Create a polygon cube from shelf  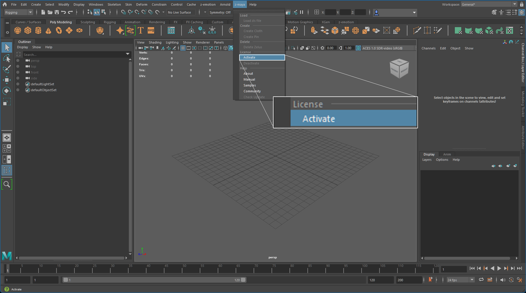pos(28,31)
